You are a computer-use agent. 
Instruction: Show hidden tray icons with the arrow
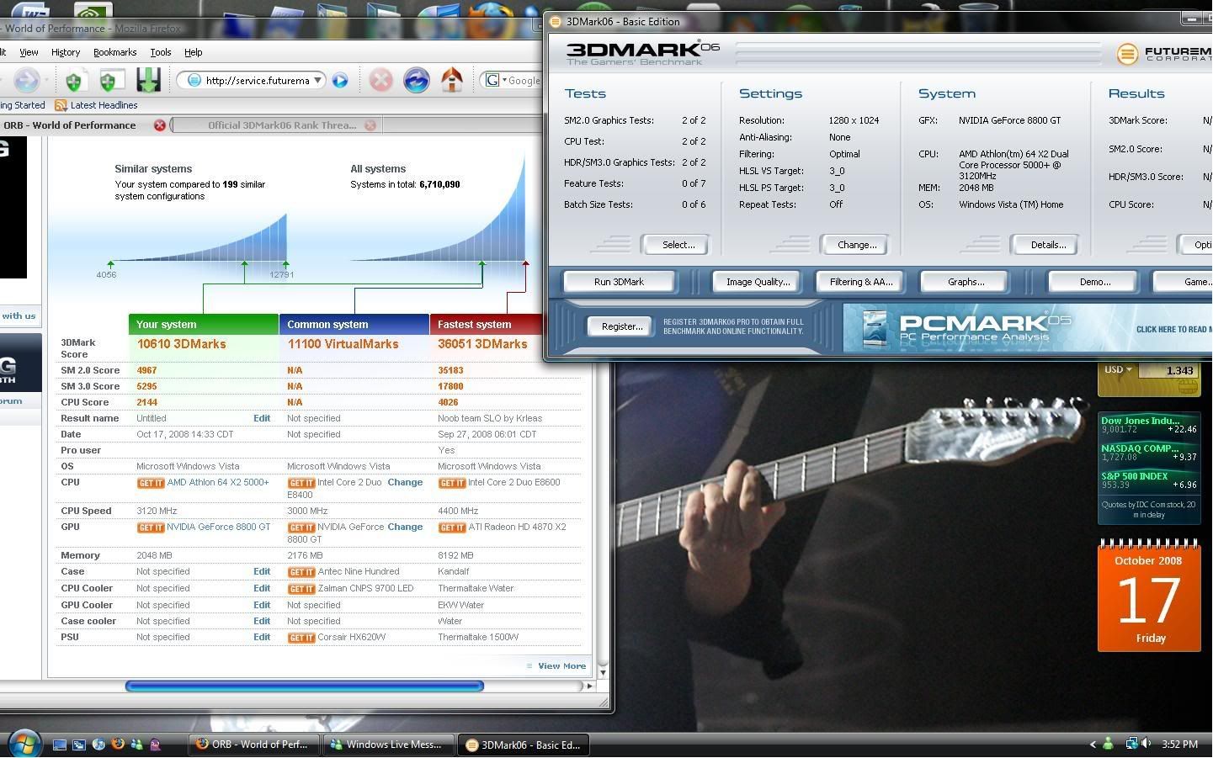coord(1093,744)
